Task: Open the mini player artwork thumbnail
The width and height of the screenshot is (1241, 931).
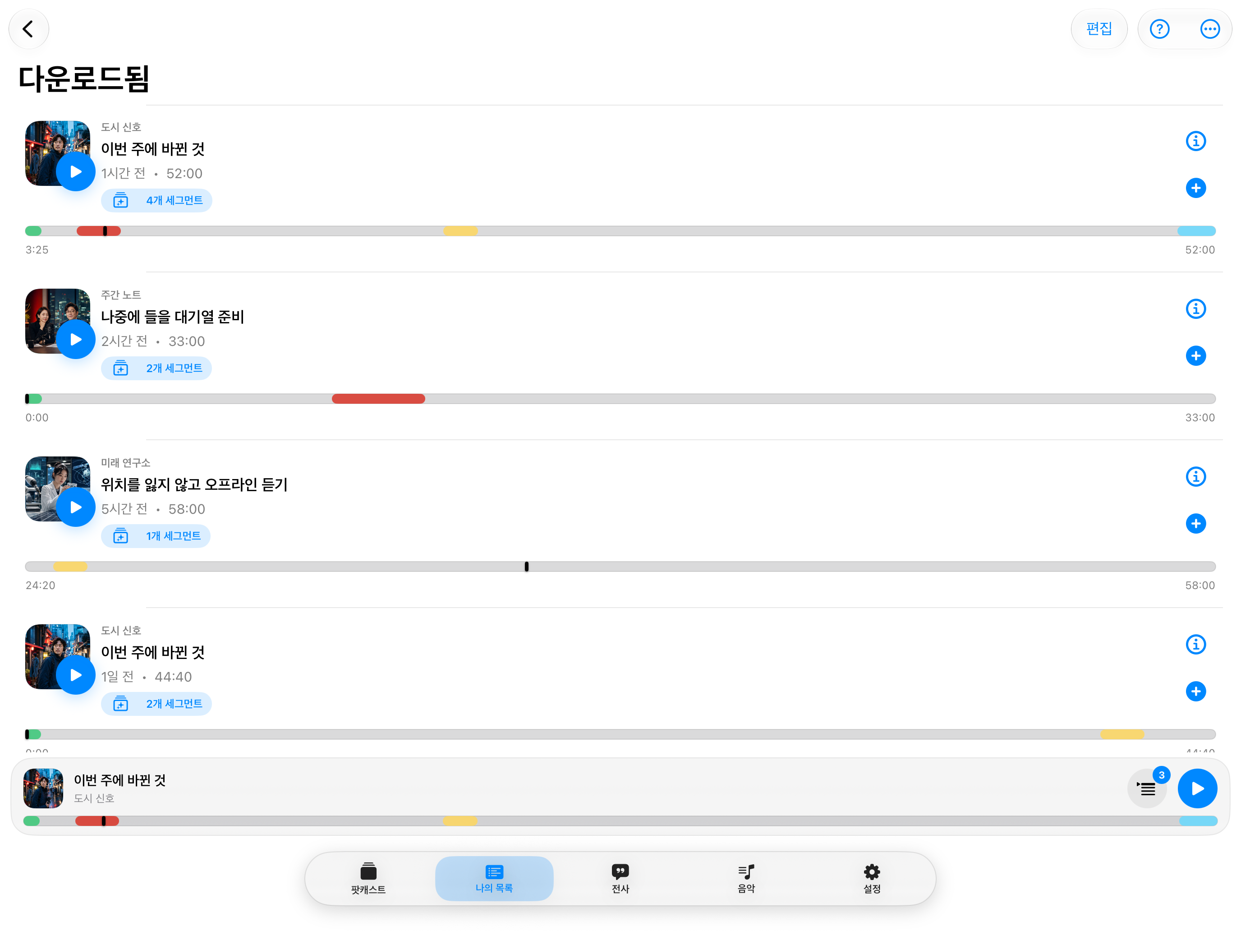Action: [x=43, y=788]
